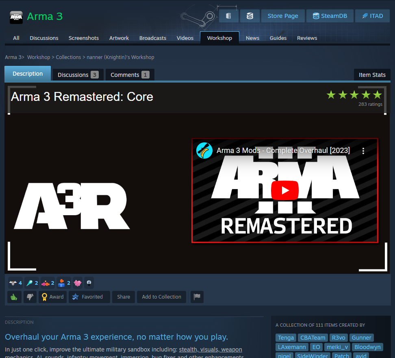Open creator tag R3vo
Viewport: 395px width, 358px height.
point(339,338)
